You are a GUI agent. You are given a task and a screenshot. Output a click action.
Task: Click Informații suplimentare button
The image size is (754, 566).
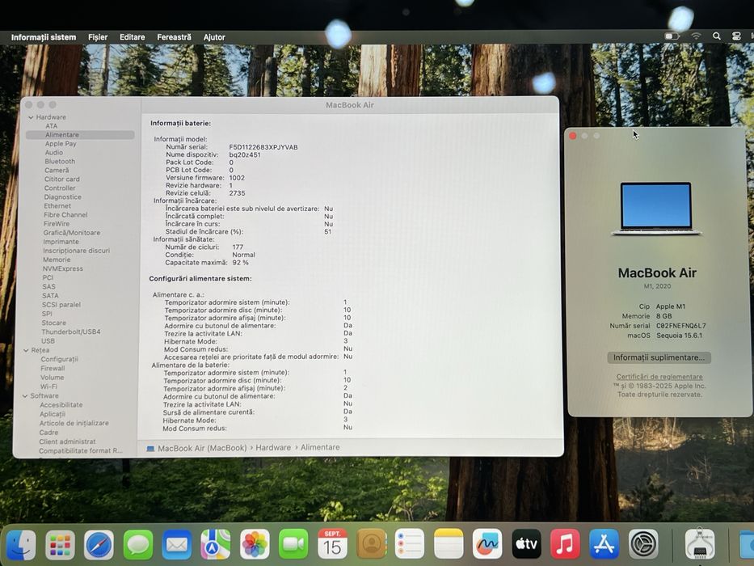click(x=659, y=357)
